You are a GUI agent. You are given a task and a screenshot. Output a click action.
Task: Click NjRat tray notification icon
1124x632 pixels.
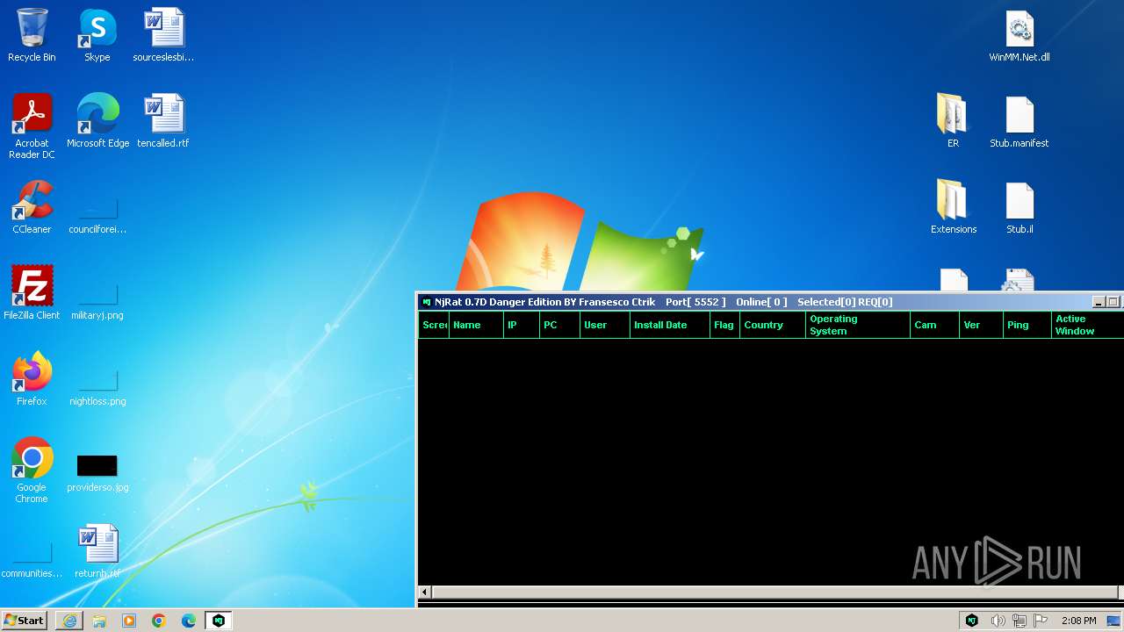coord(972,621)
